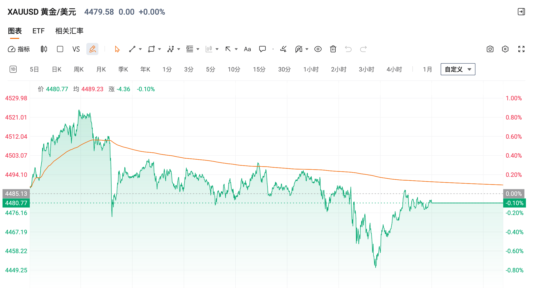
Task: Click the eraser/delete drawings trash icon
Action: click(x=333, y=49)
